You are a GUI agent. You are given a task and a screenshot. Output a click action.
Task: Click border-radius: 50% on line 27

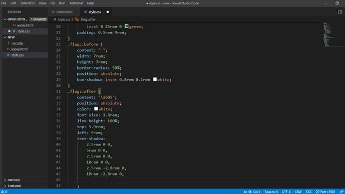click(99, 68)
